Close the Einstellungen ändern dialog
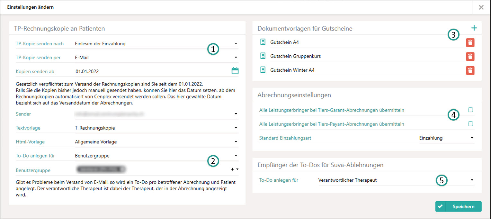Screen dimensions: 491x219 click(481, 7)
